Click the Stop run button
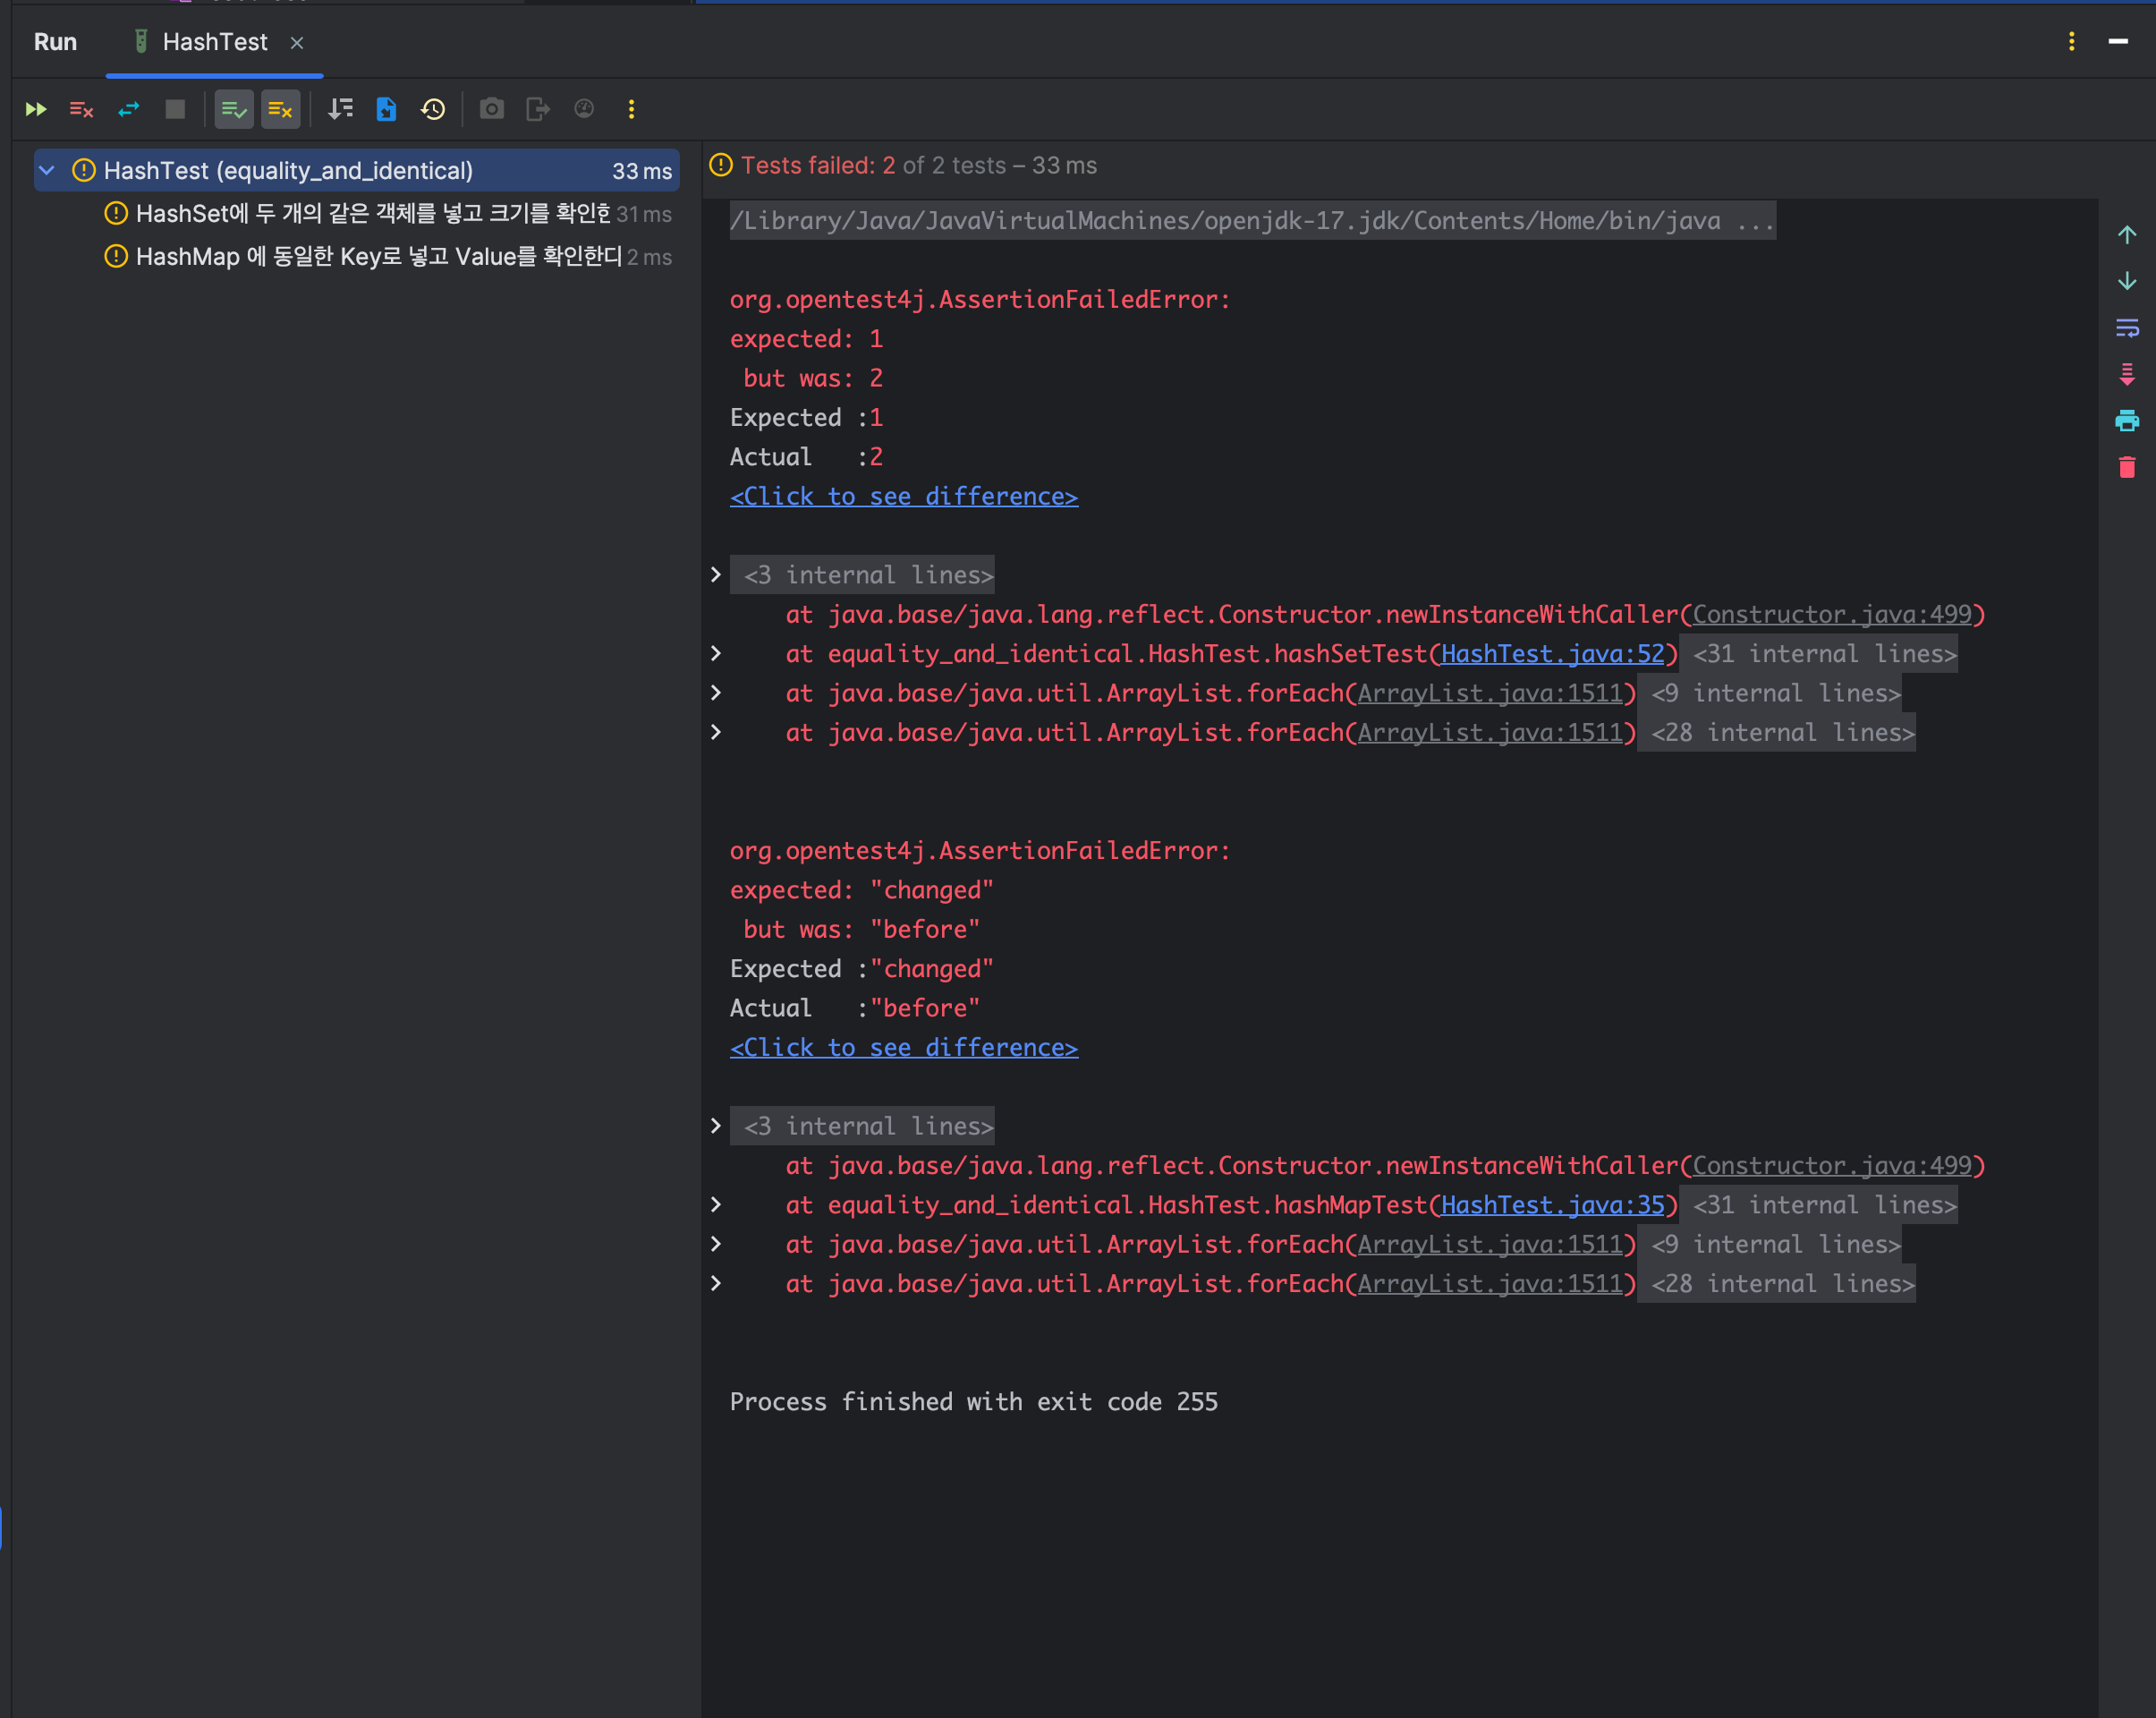 click(175, 109)
